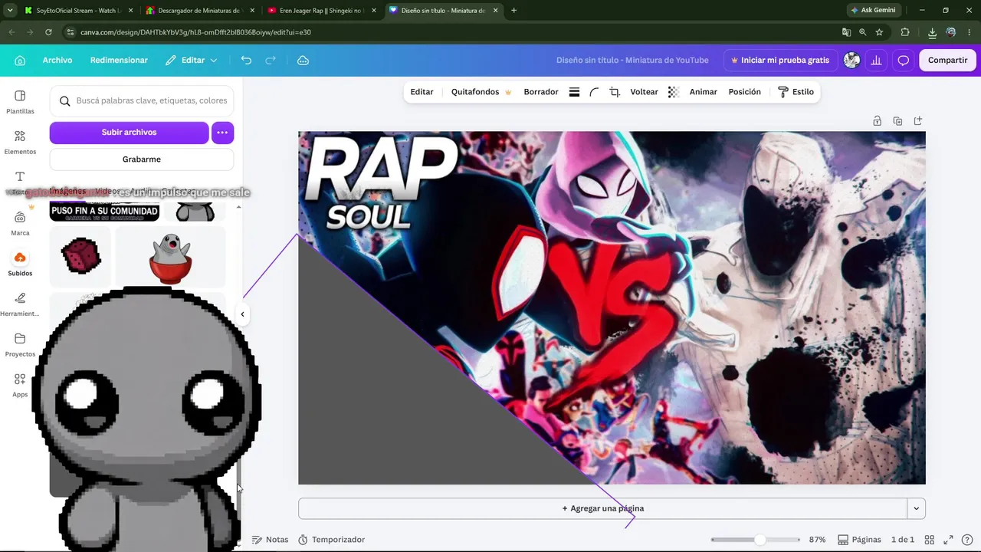Open the Elementos sidebar panel
Image resolution: width=981 pixels, height=552 pixels.
(x=20, y=142)
